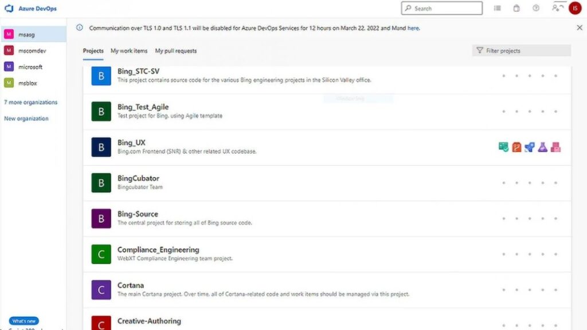Open the Repos icon for Bing_UX
The height and width of the screenshot is (330, 587).
tap(516, 147)
